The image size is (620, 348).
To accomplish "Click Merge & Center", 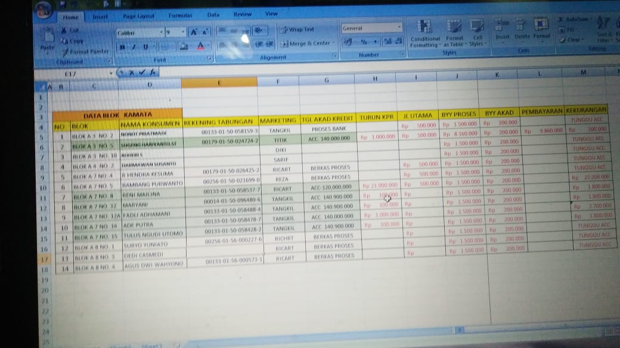I will [305, 44].
